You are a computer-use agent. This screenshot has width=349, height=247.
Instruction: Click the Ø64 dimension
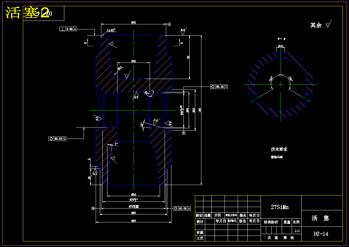[x=134, y=194]
